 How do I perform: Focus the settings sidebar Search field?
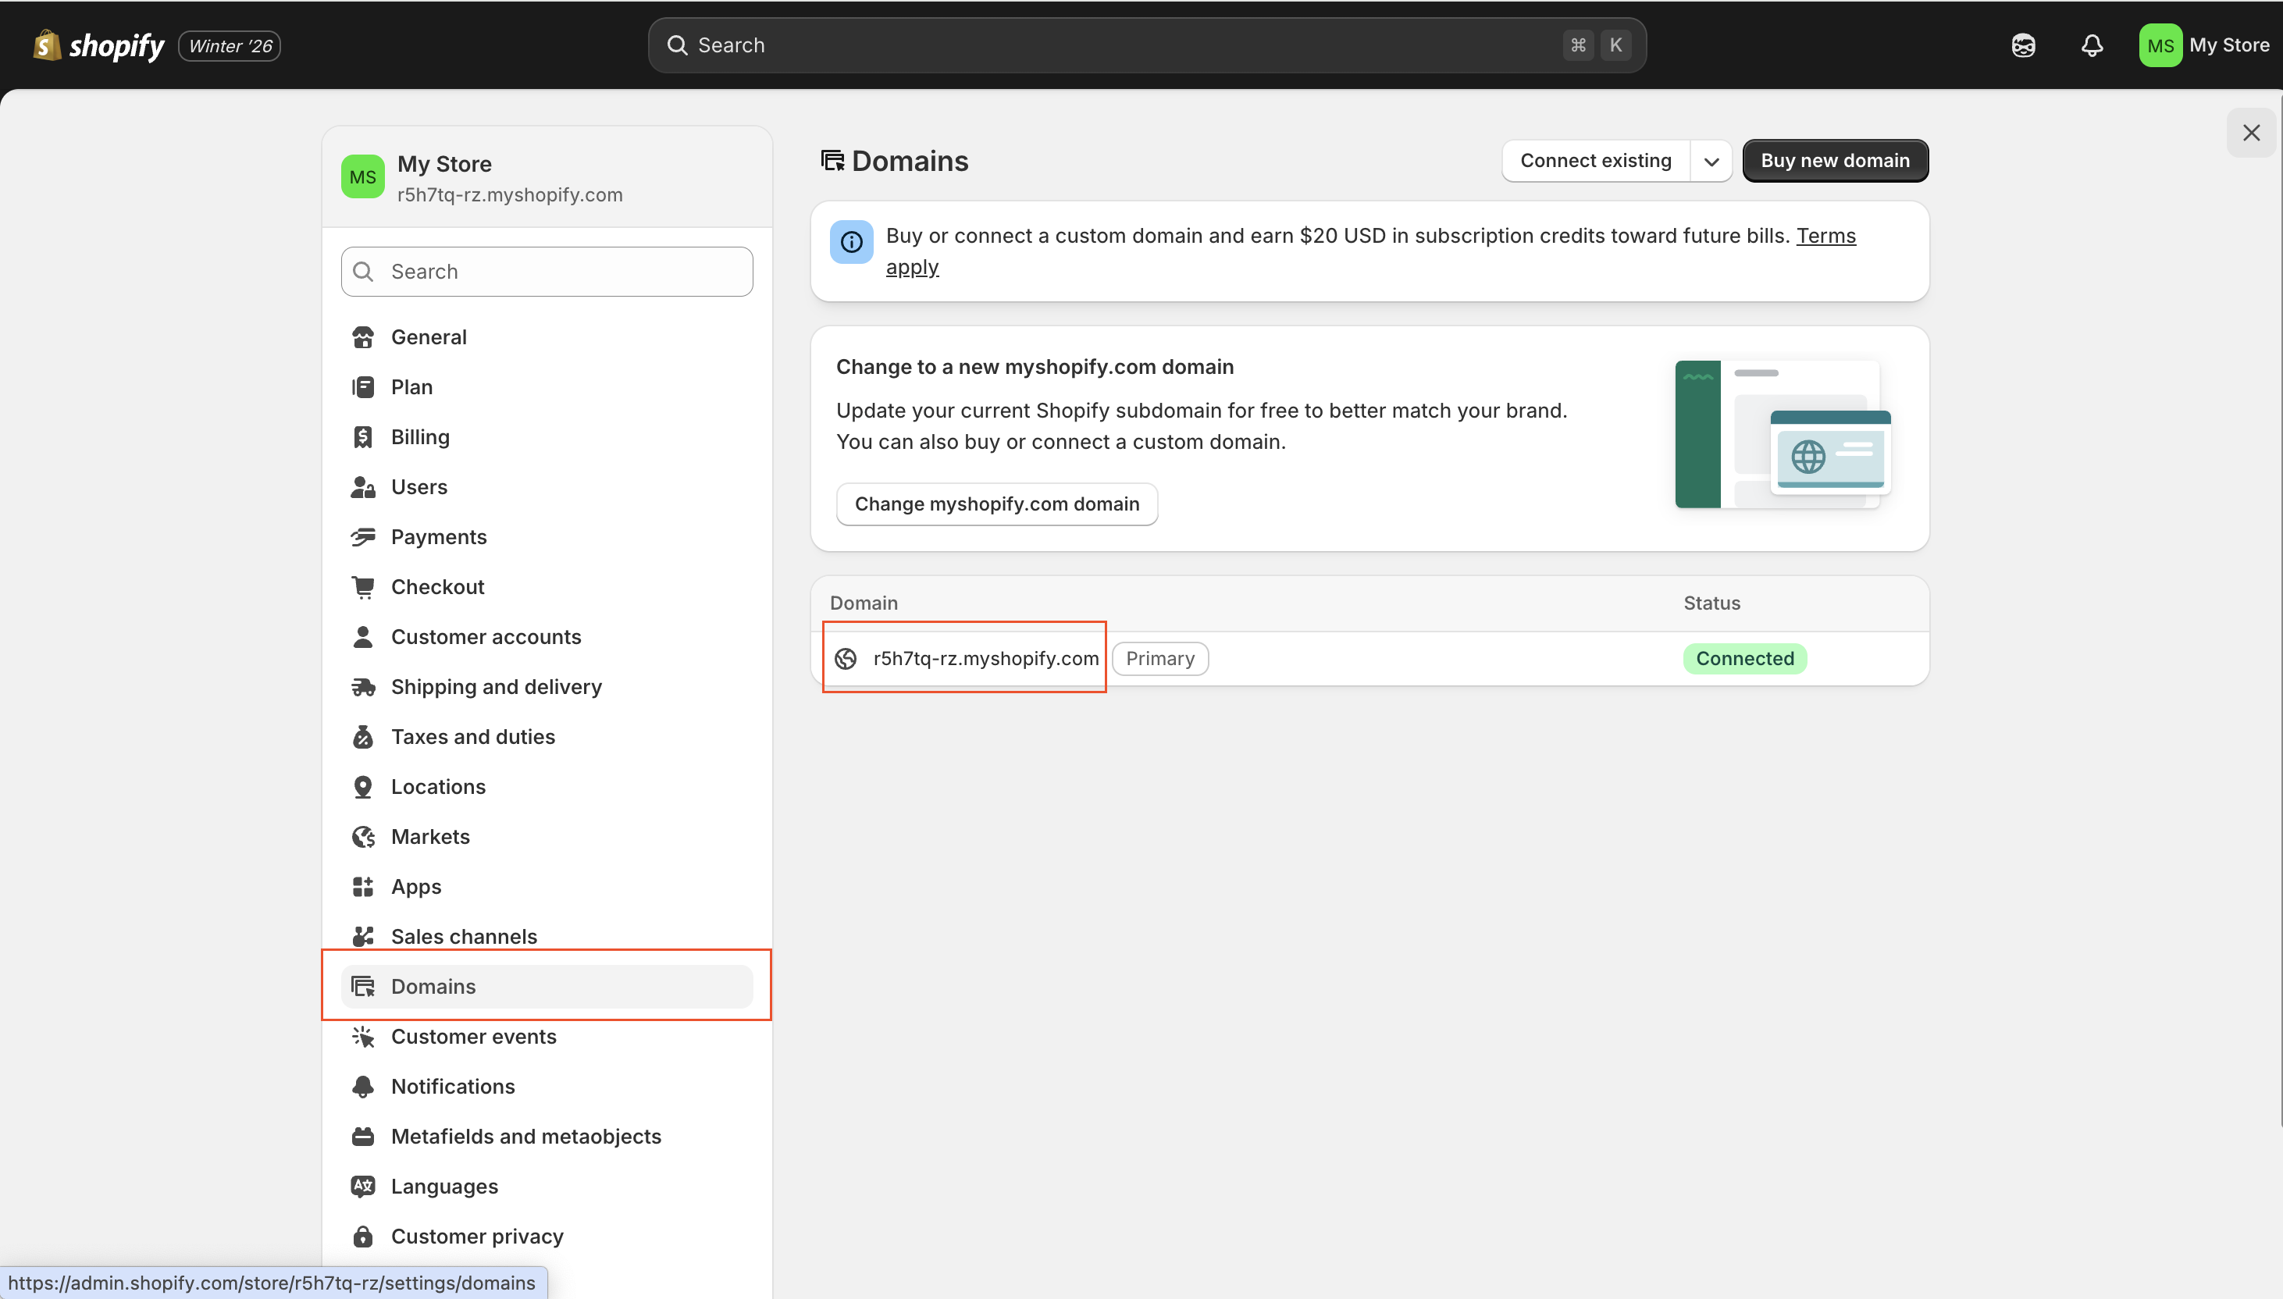pyautogui.click(x=548, y=272)
